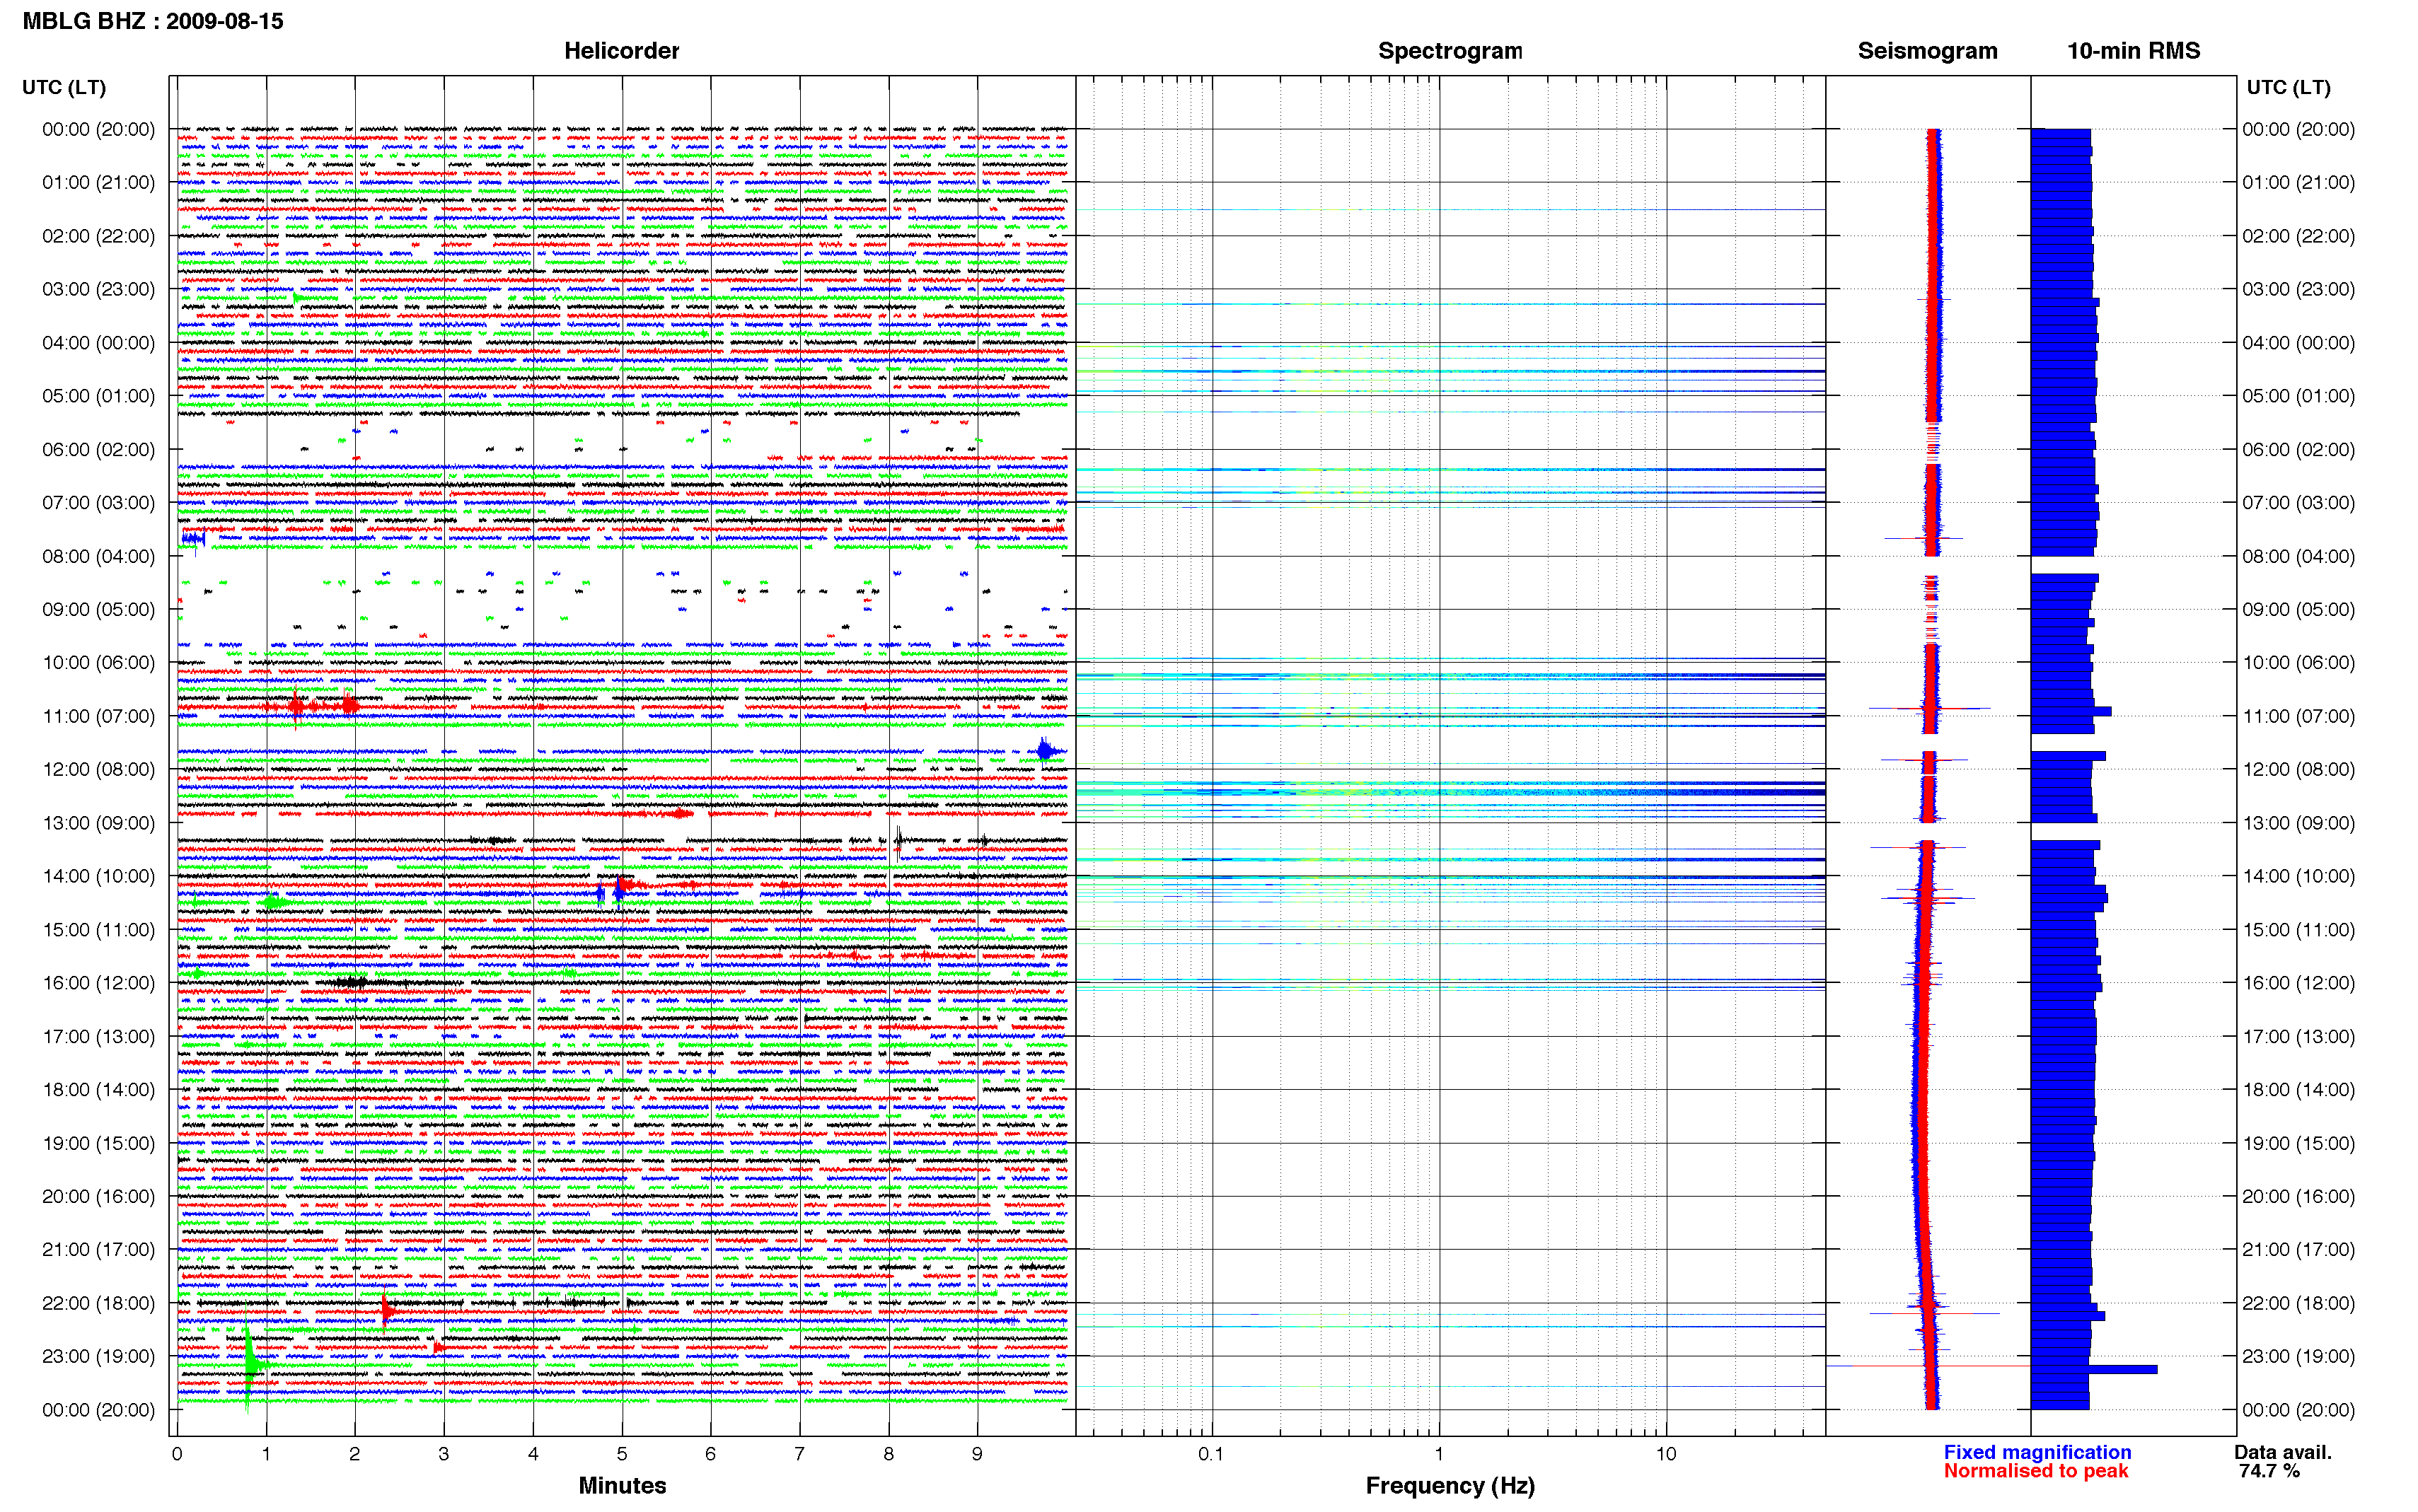Click the blue event burst before 12:00

(x=1045, y=750)
